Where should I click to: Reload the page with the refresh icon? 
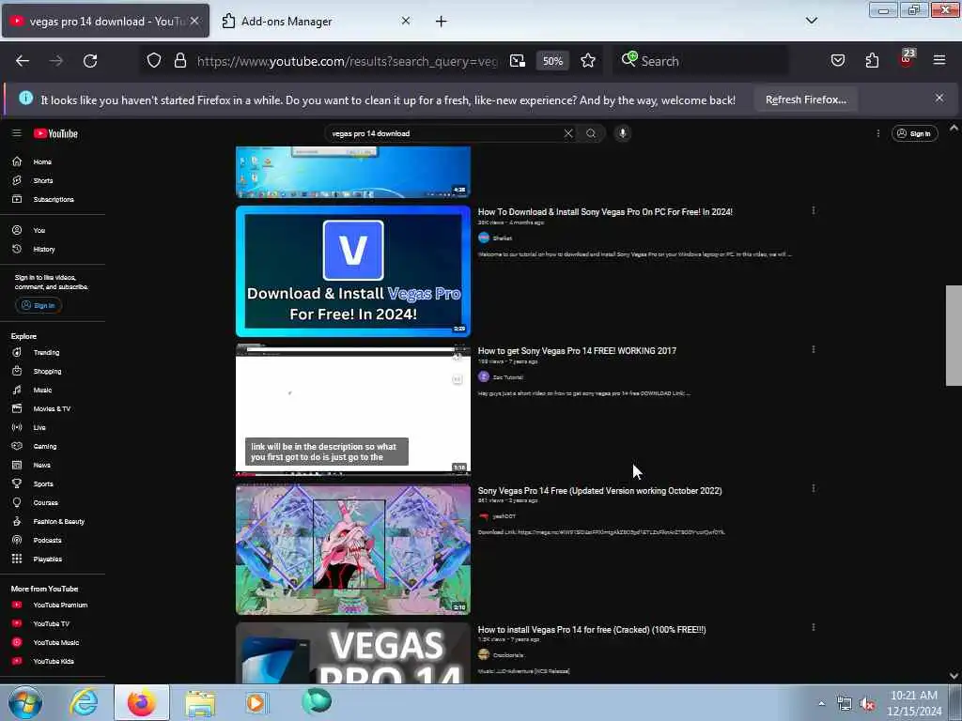pyautogui.click(x=90, y=61)
